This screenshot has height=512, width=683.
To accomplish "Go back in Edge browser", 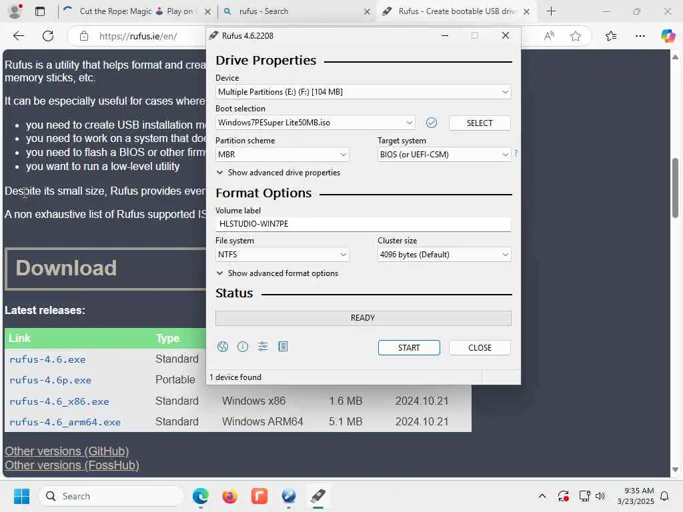I will coord(18,36).
